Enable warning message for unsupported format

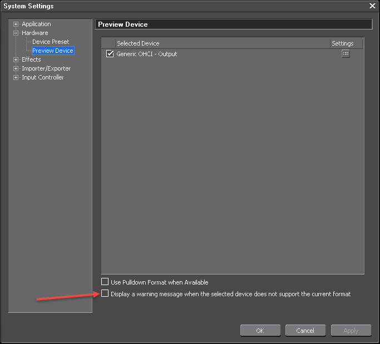(x=105, y=294)
